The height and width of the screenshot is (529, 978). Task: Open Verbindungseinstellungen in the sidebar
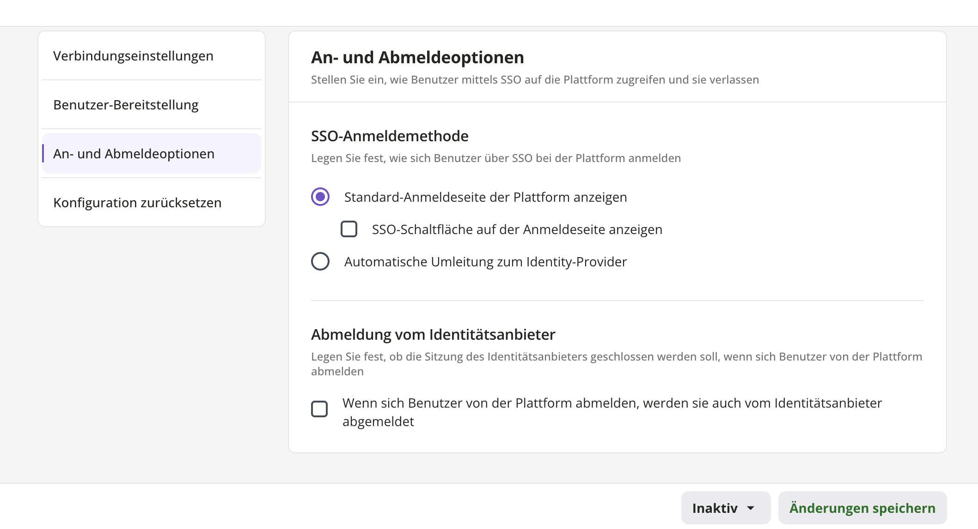pyautogui.click(x=133, y=56)
